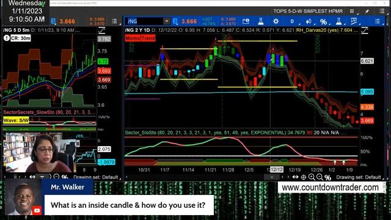Screen dimensions: 391x220
Task: Click the zoom out magnifier under right chart
Action: [320, 177]
